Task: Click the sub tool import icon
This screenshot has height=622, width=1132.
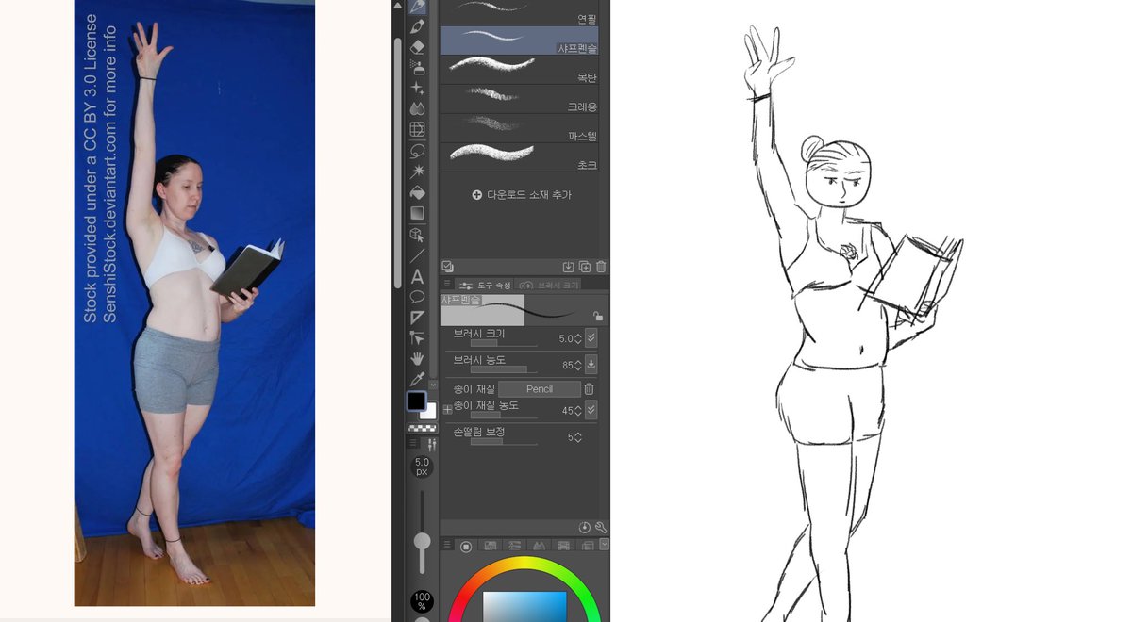Action: [x=569, y=267]
